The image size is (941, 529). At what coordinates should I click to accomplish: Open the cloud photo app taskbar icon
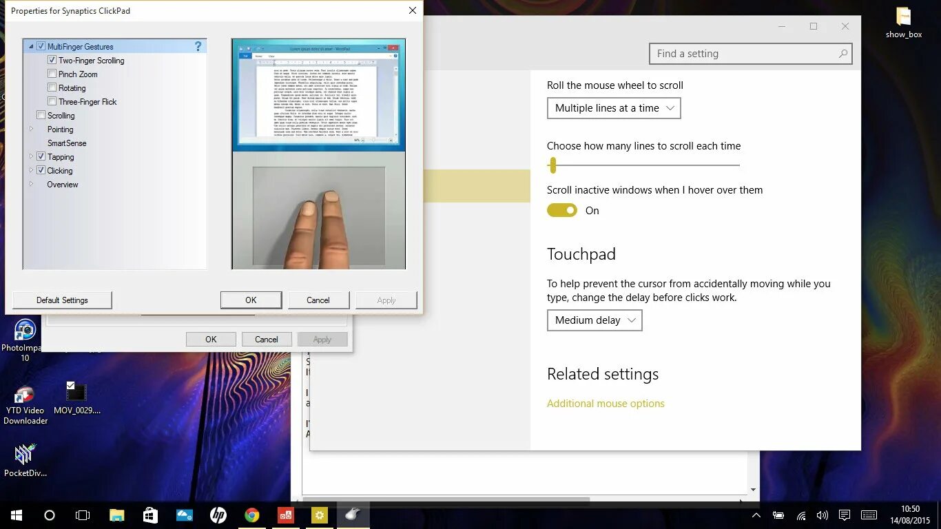pos(184,515)
